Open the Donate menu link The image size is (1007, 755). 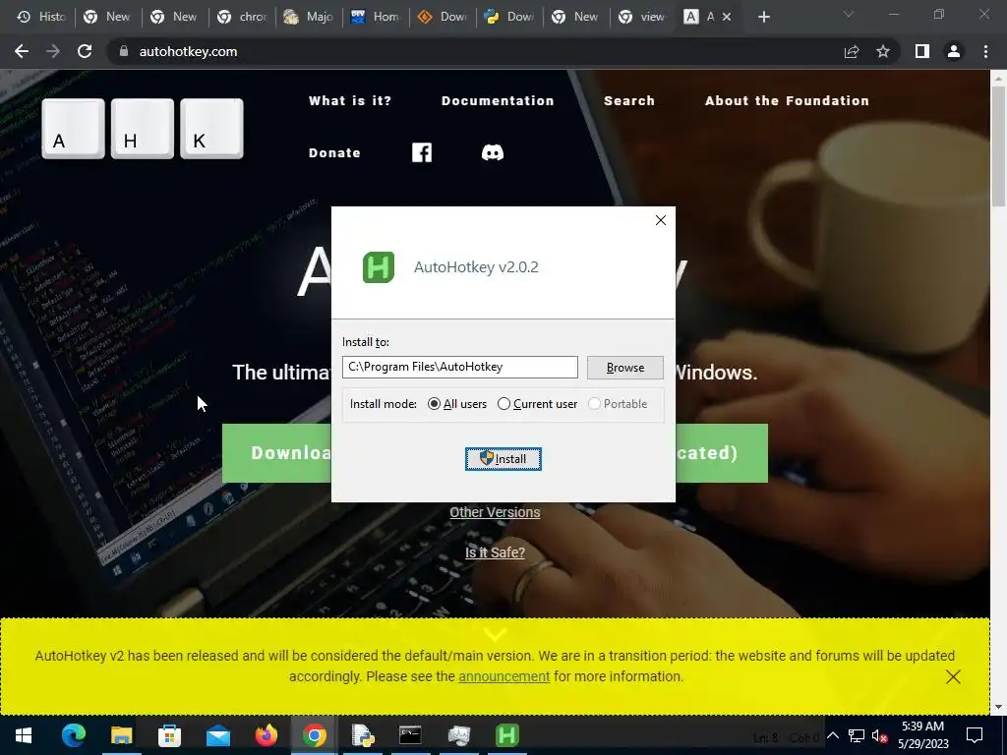[x=334, y=152]
